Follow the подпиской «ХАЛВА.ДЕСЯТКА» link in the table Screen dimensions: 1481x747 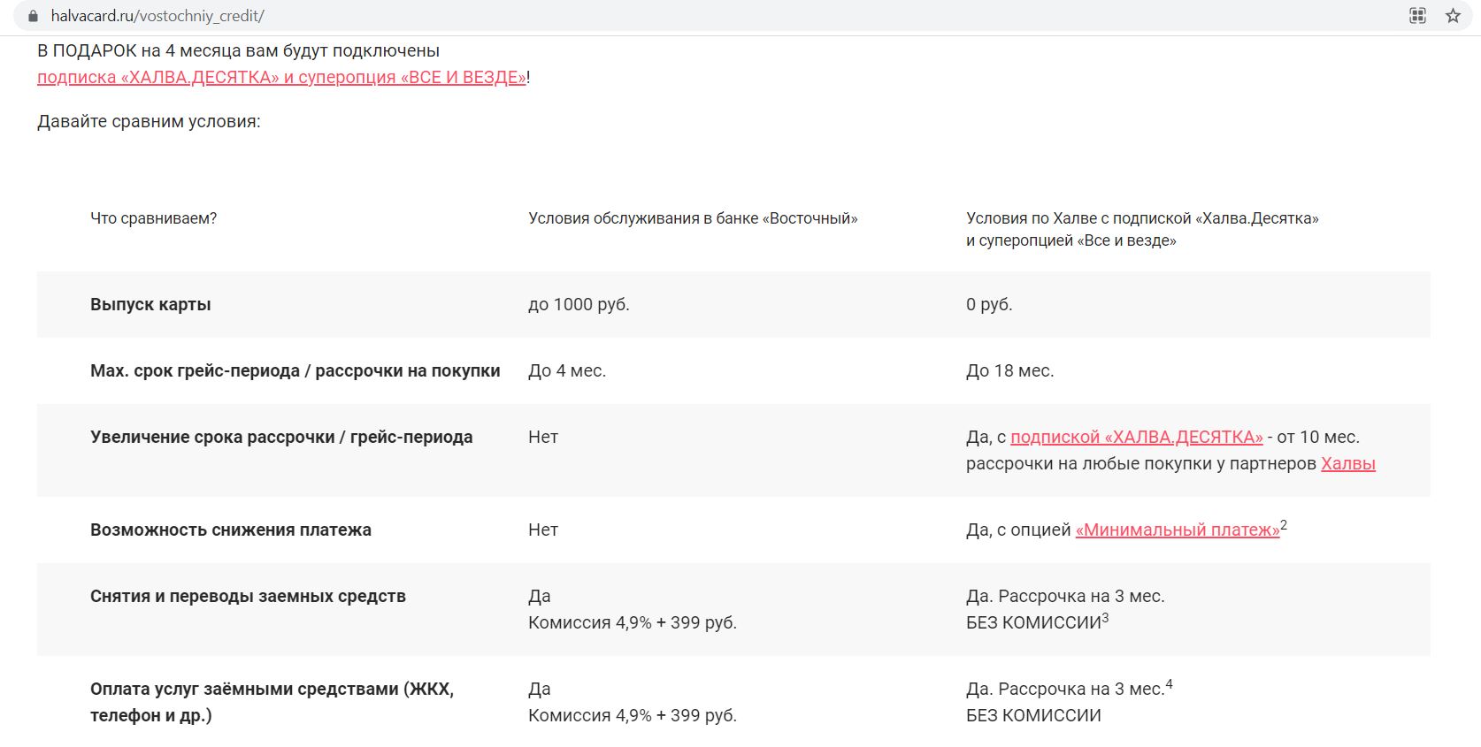tap(1136, 437)
